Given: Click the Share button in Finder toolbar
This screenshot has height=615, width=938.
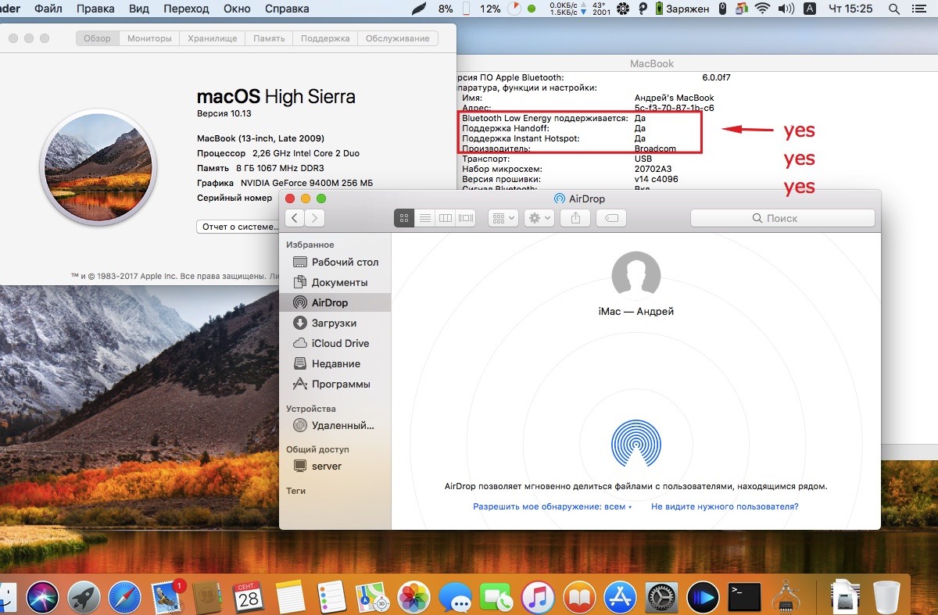Looking at the screenshot, I should click(576, 218).
